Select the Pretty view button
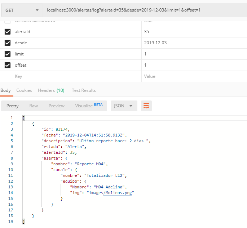 tap(13, 106)
